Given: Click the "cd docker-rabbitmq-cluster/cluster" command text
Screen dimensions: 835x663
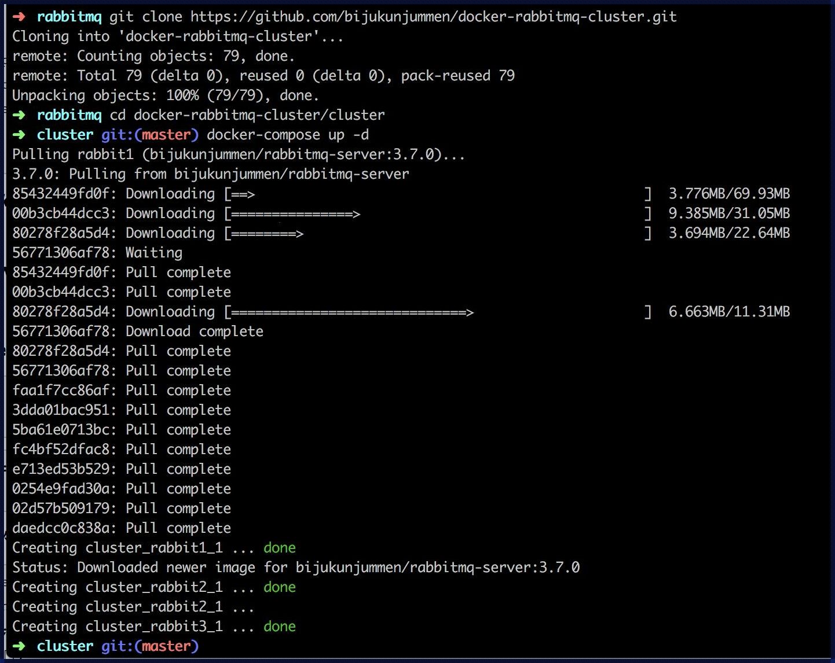Looking at the screenshot, I should point(247,115).
